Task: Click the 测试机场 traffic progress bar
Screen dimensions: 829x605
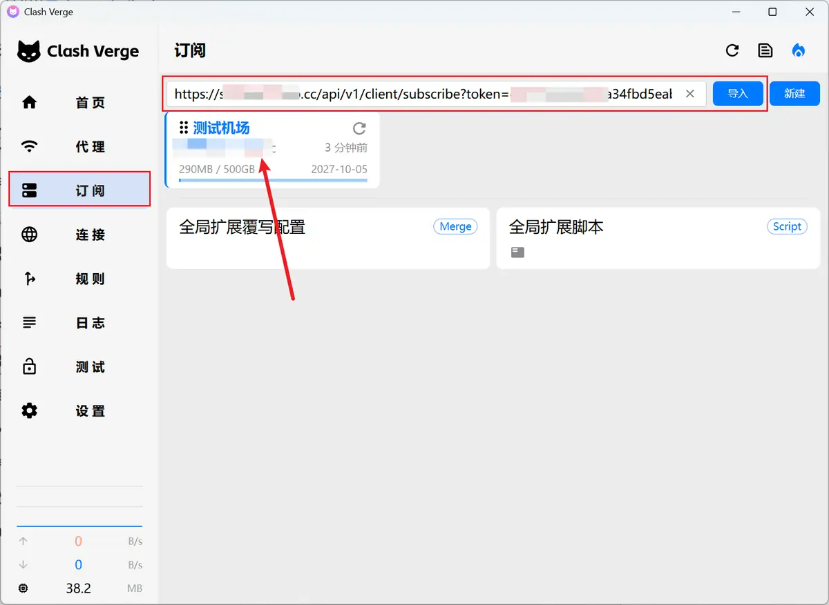Action: 273,181
